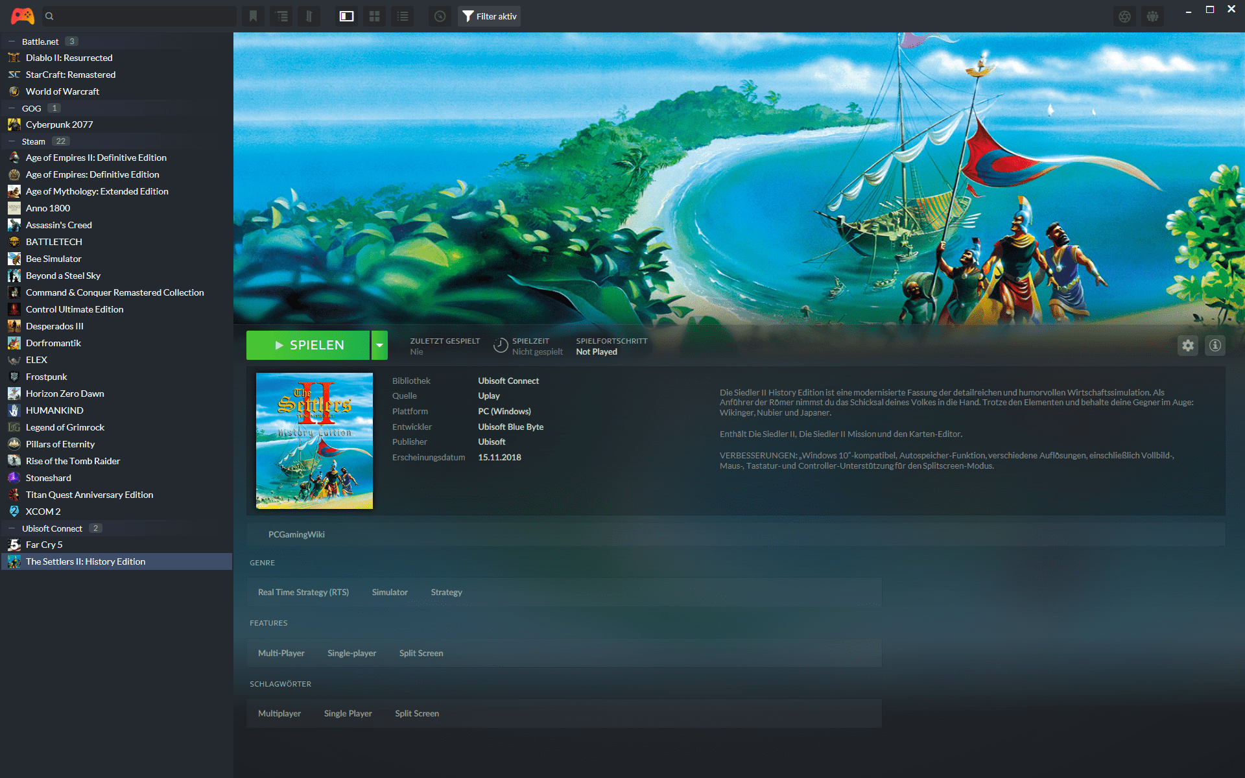Viewport: 1245px width, 778px height.
Task: Switch to grid view mode
Action: click(x=375, y=16)
